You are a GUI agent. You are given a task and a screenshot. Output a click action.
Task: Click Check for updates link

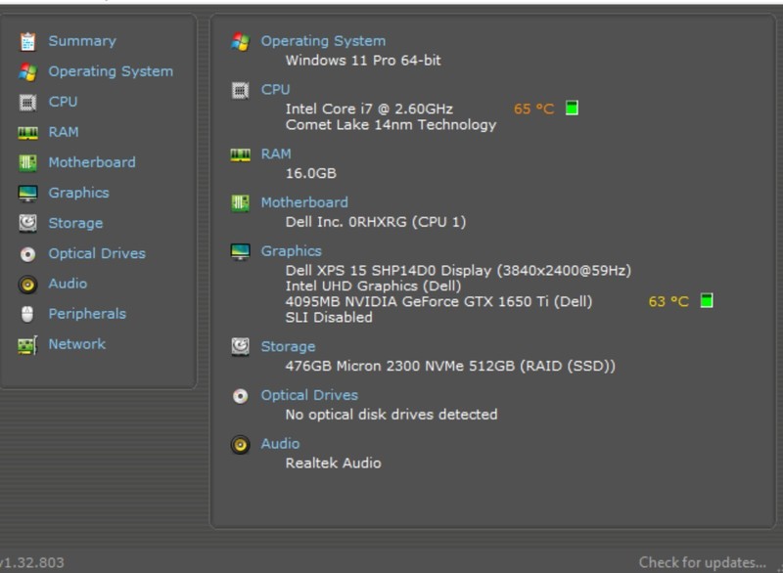(703, 563)
